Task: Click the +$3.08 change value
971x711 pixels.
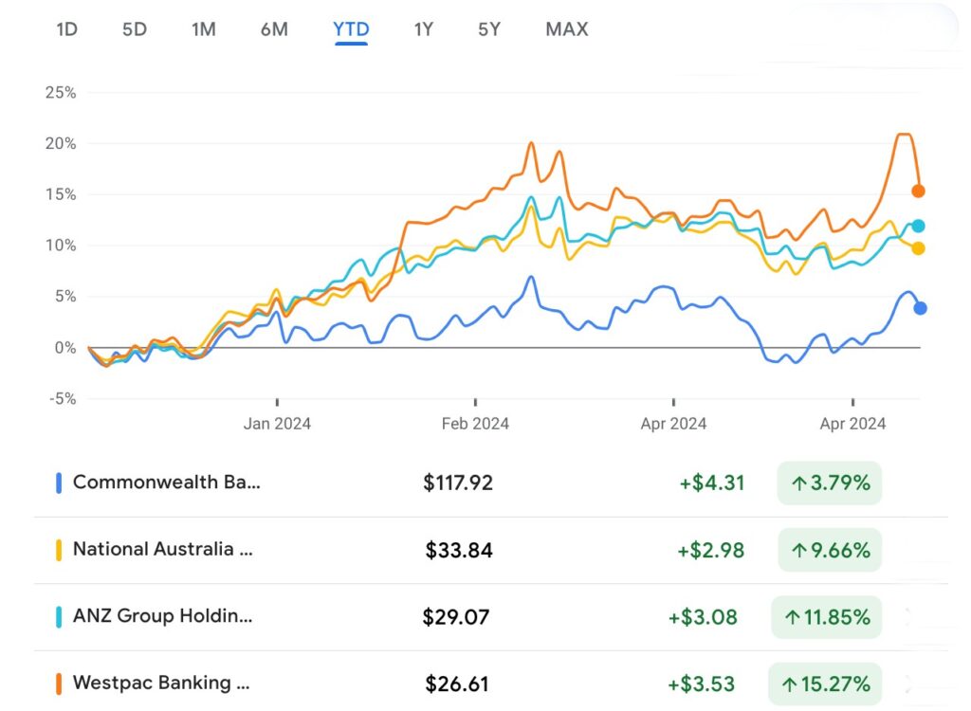Action: (703, 617)
